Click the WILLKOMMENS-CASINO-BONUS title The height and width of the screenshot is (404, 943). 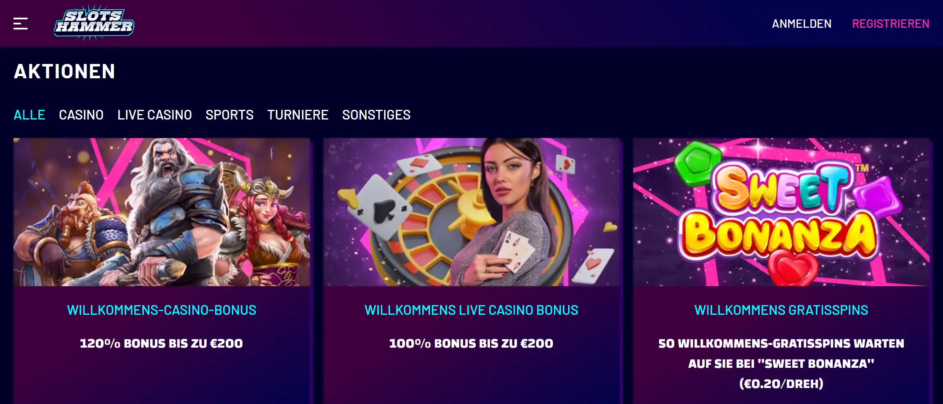pyautogui.click(x=162, y=310)
